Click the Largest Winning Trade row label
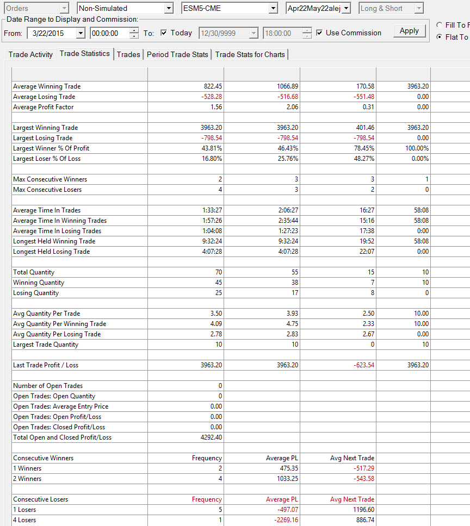The height and width of the screenshot is (526, 470). [x=45, y=128]
